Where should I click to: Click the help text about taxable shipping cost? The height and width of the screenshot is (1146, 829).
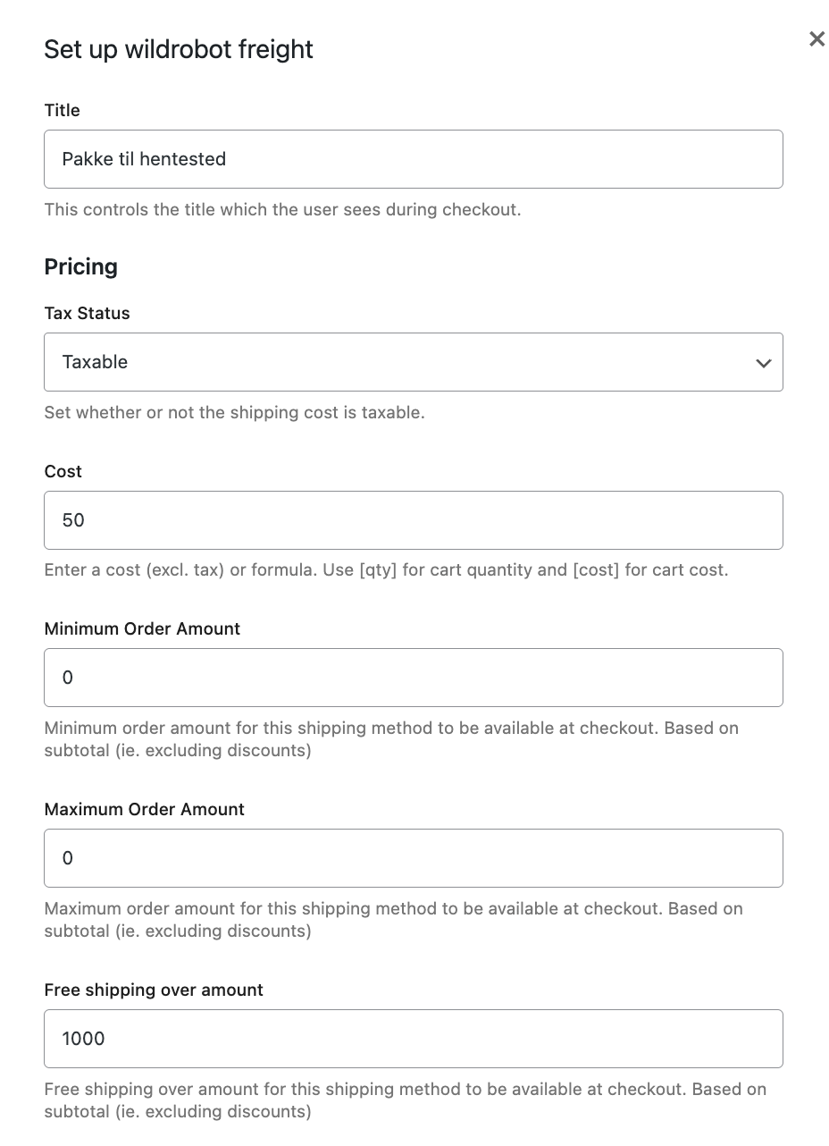(234, 413)
